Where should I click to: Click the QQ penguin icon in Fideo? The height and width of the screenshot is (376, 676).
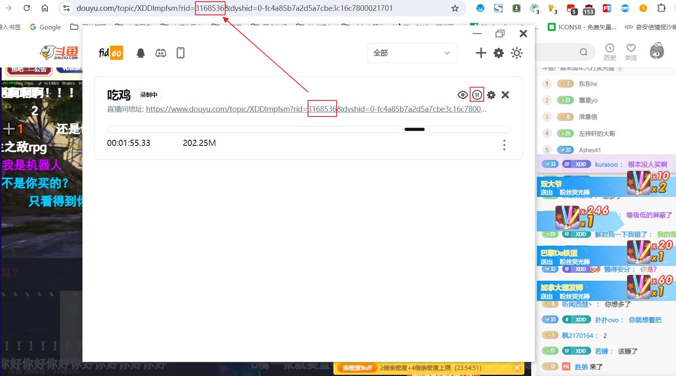pyautogui.click(x=141, y=53)
